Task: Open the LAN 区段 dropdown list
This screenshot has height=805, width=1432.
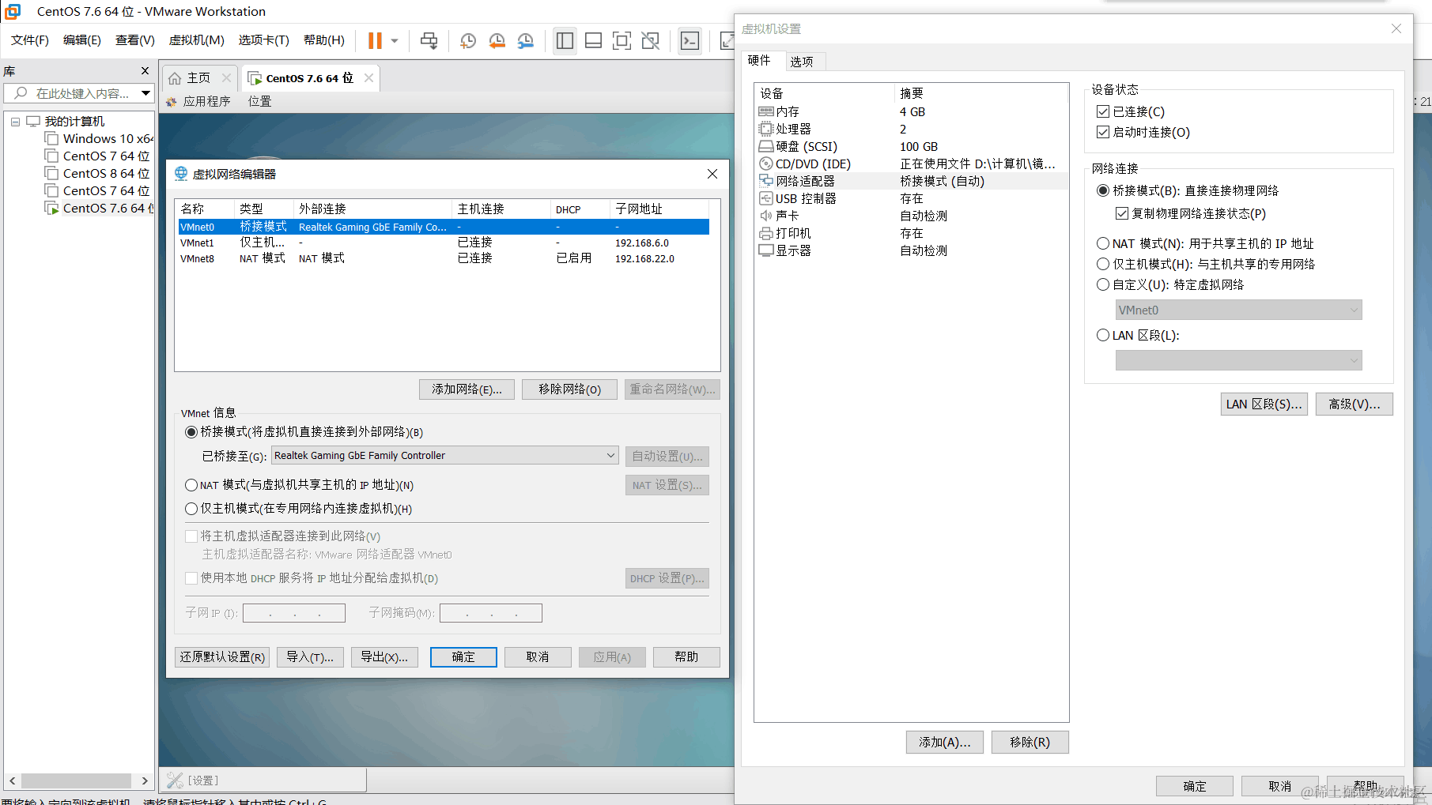Action: pyautogui.click(x=1238, y=360)
